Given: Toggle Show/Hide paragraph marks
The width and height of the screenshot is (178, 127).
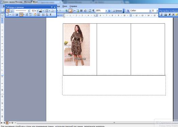Looking at the screenshot, I should pyautogui.click(x=93, y=11).
